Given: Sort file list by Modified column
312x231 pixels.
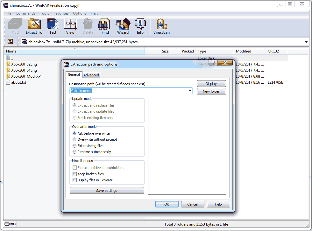Looking at the screenshot, I should [x=250, y=51].
